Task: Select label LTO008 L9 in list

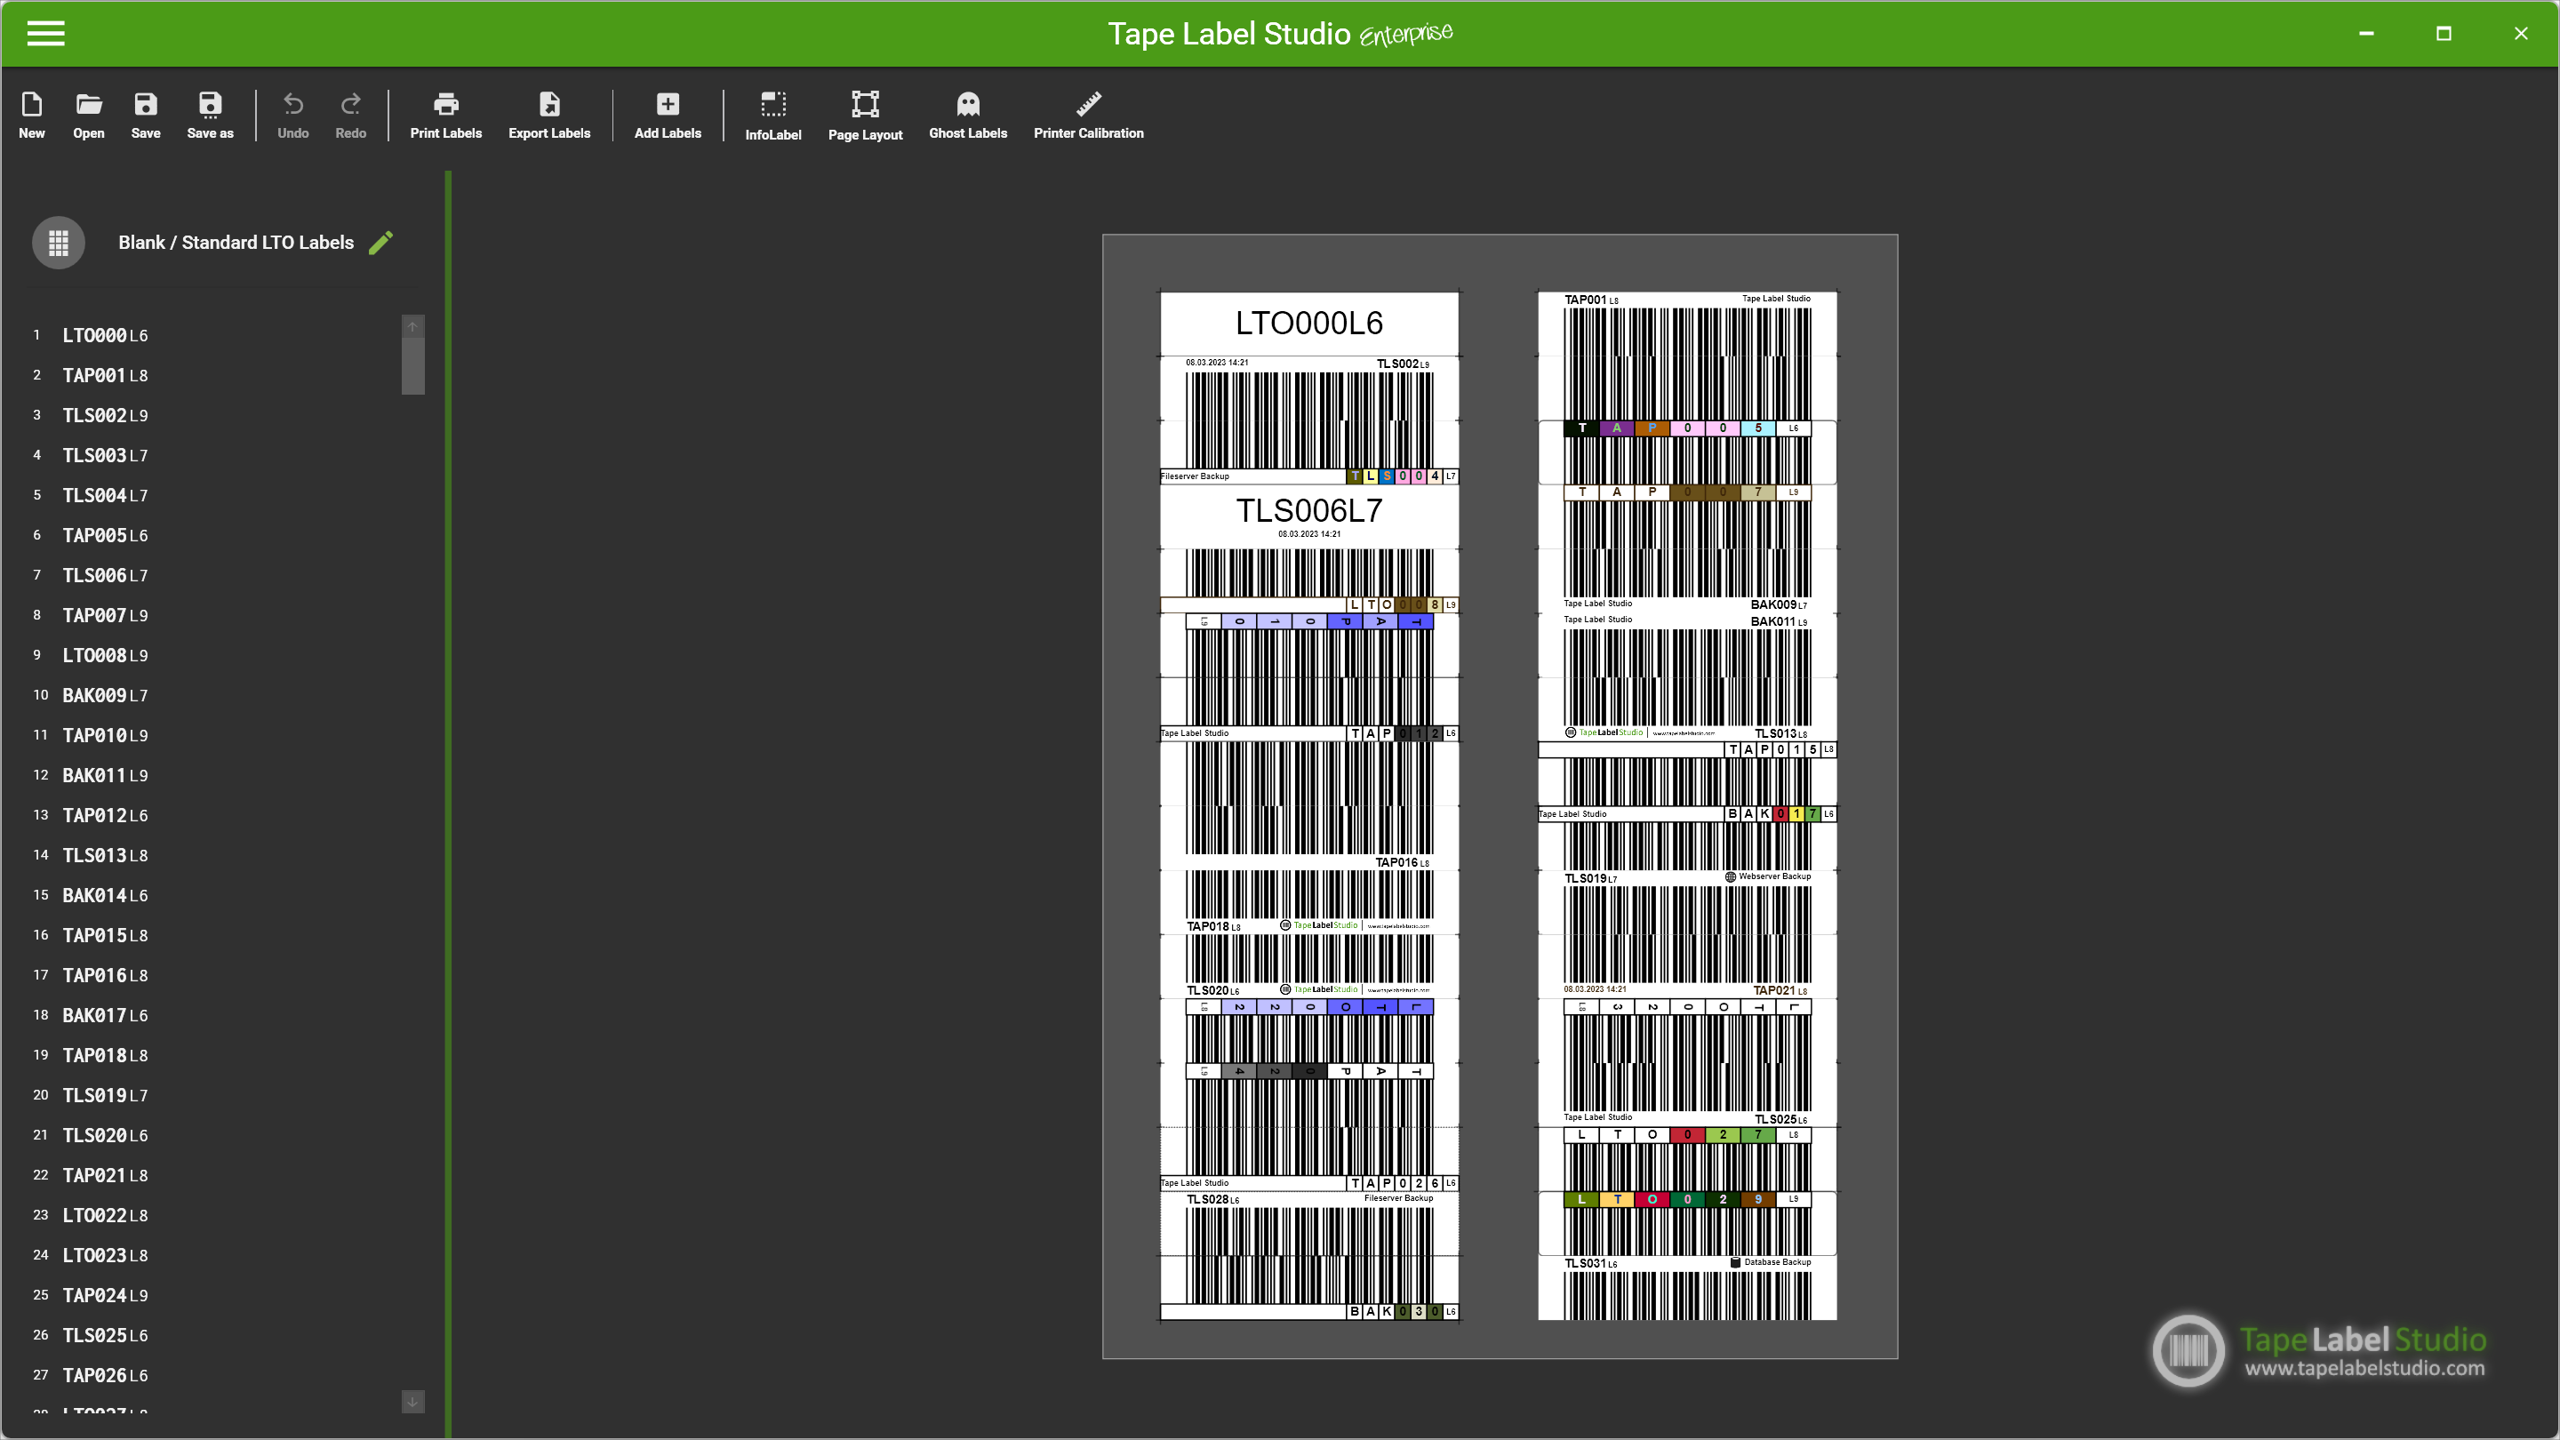Action: 104,655
